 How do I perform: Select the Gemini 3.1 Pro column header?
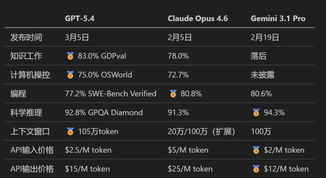click(278, 19)
